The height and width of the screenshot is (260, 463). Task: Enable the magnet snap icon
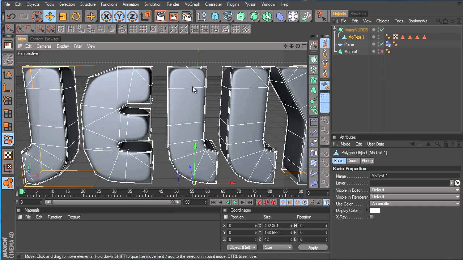325,43
